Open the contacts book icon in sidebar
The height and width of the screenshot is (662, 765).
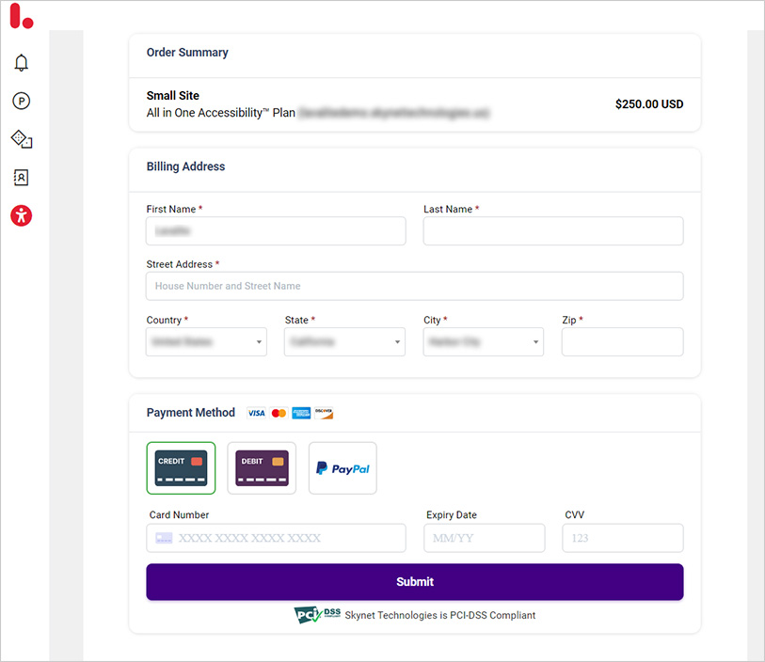[x=21, y=177]
